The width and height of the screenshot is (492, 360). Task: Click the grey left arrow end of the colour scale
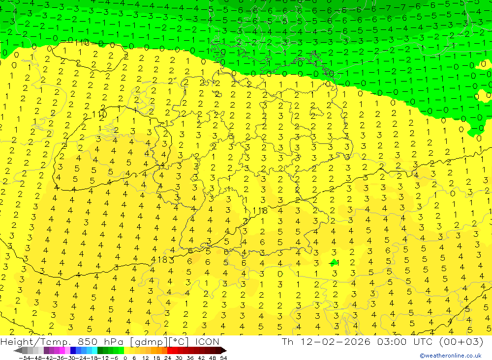click(x=18, y=350)
